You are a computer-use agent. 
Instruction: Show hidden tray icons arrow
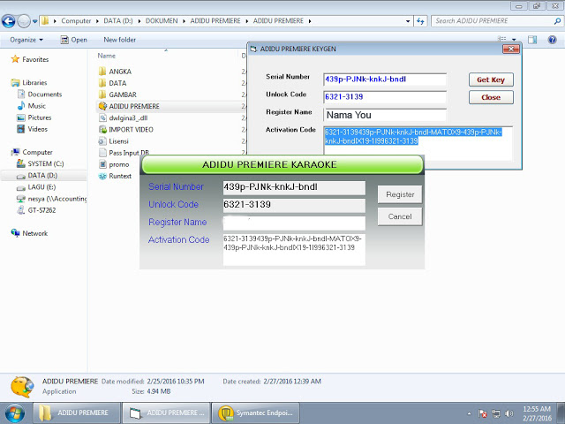point(469,413)
